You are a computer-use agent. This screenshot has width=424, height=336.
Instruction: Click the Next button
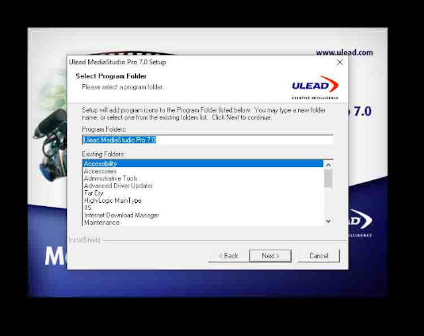270,256
